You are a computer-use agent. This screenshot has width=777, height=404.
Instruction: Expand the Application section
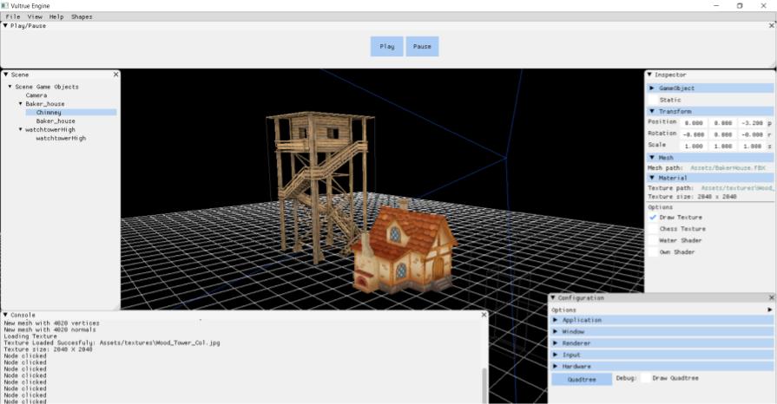pyautogui.click(x=662, y=320)
